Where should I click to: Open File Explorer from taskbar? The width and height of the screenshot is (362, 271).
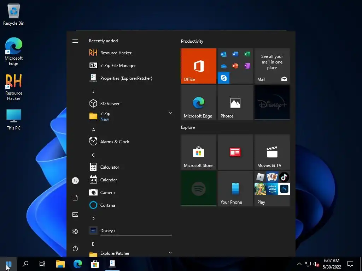pos(60,264)
